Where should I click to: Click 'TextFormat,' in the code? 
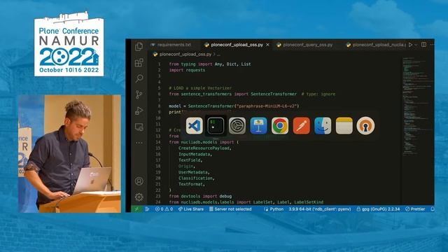click(191, 184)
